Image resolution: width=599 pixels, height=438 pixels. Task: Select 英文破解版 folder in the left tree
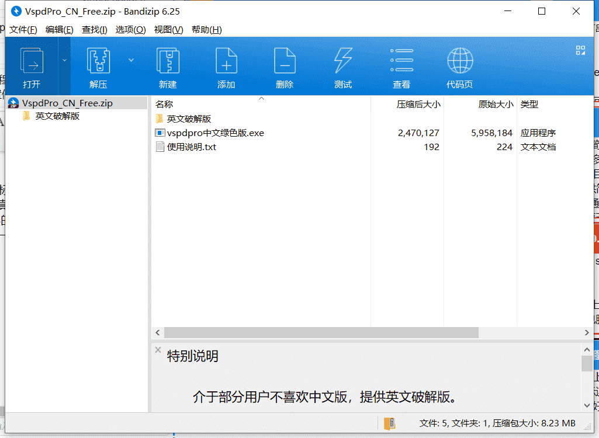(x=57, y=116)
